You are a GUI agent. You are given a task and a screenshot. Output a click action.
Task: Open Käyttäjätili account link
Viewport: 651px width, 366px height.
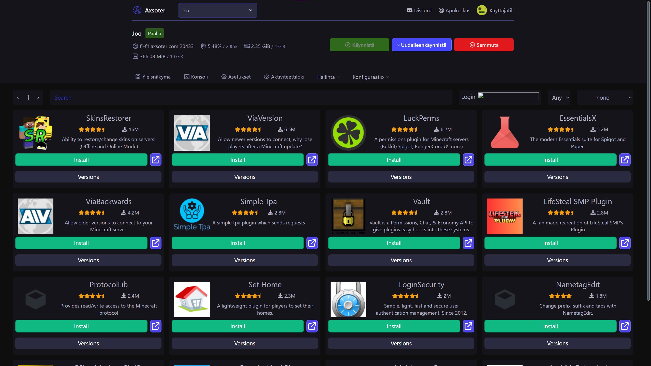pos(495,10)
